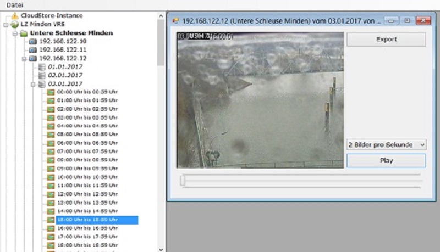Minimize the 192.168.122.12 video window
This screenshot has width=440, height=252.
(391, 20)
